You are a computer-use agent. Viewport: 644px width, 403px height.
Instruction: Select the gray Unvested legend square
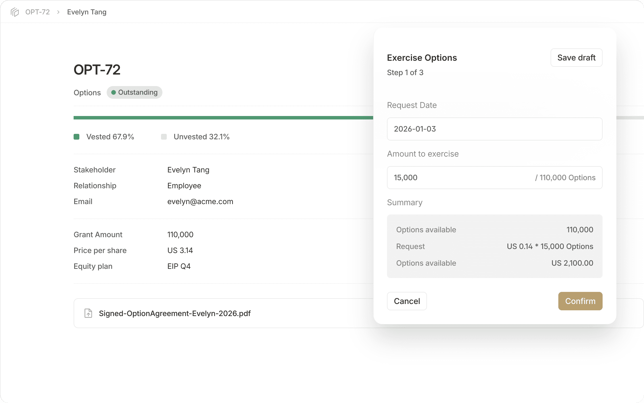tap(164, 137)
